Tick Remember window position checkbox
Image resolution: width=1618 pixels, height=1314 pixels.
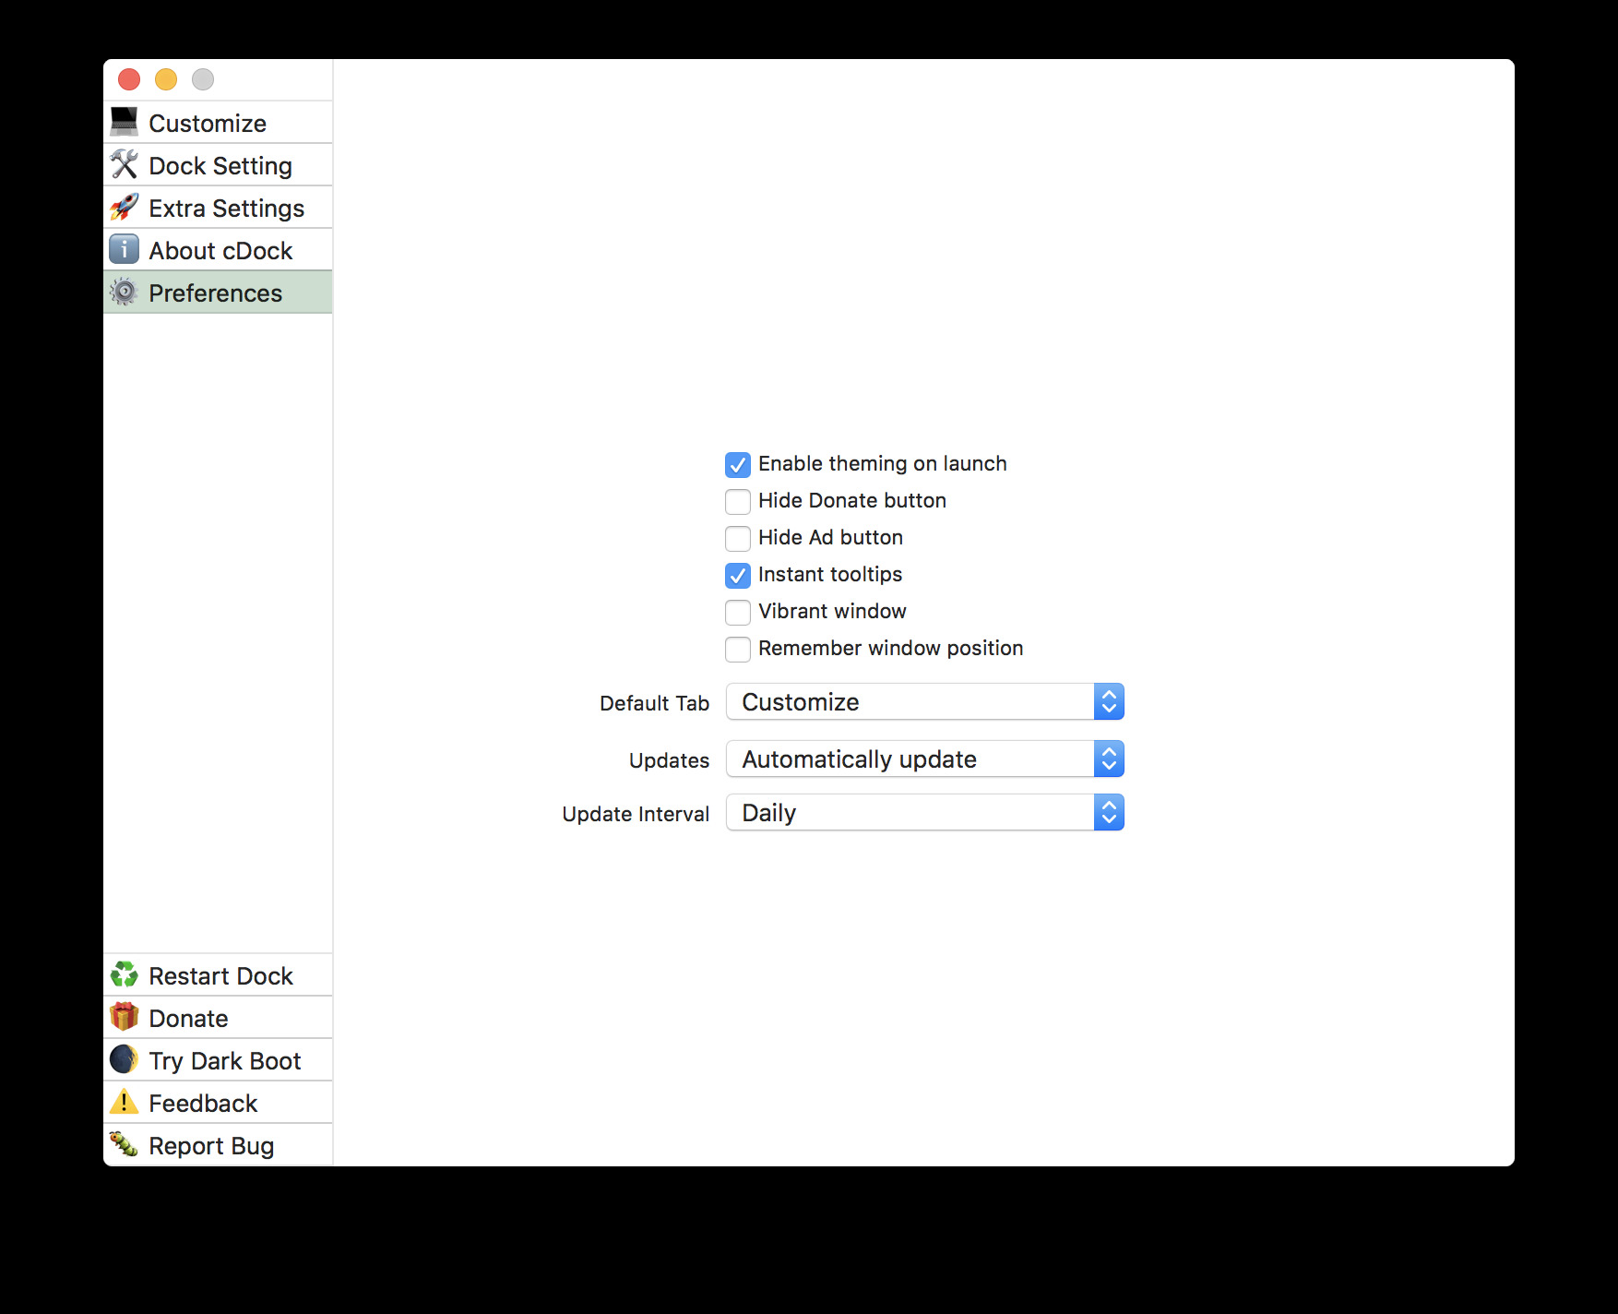pos(738,649)
